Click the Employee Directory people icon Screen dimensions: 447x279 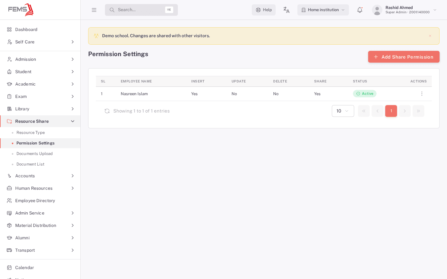point(9,201)
